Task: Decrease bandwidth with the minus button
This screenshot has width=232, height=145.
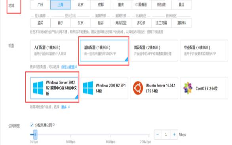Action: coord(158,135)
